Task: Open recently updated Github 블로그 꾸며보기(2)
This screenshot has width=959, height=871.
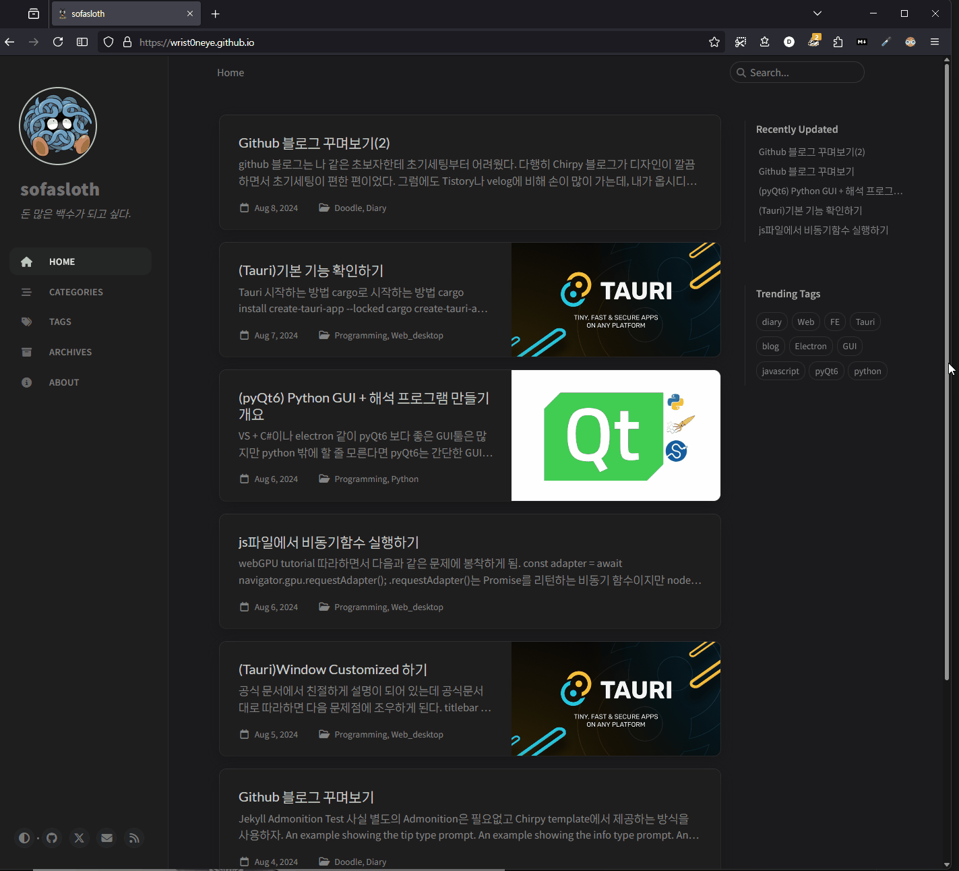Action: 811,152
